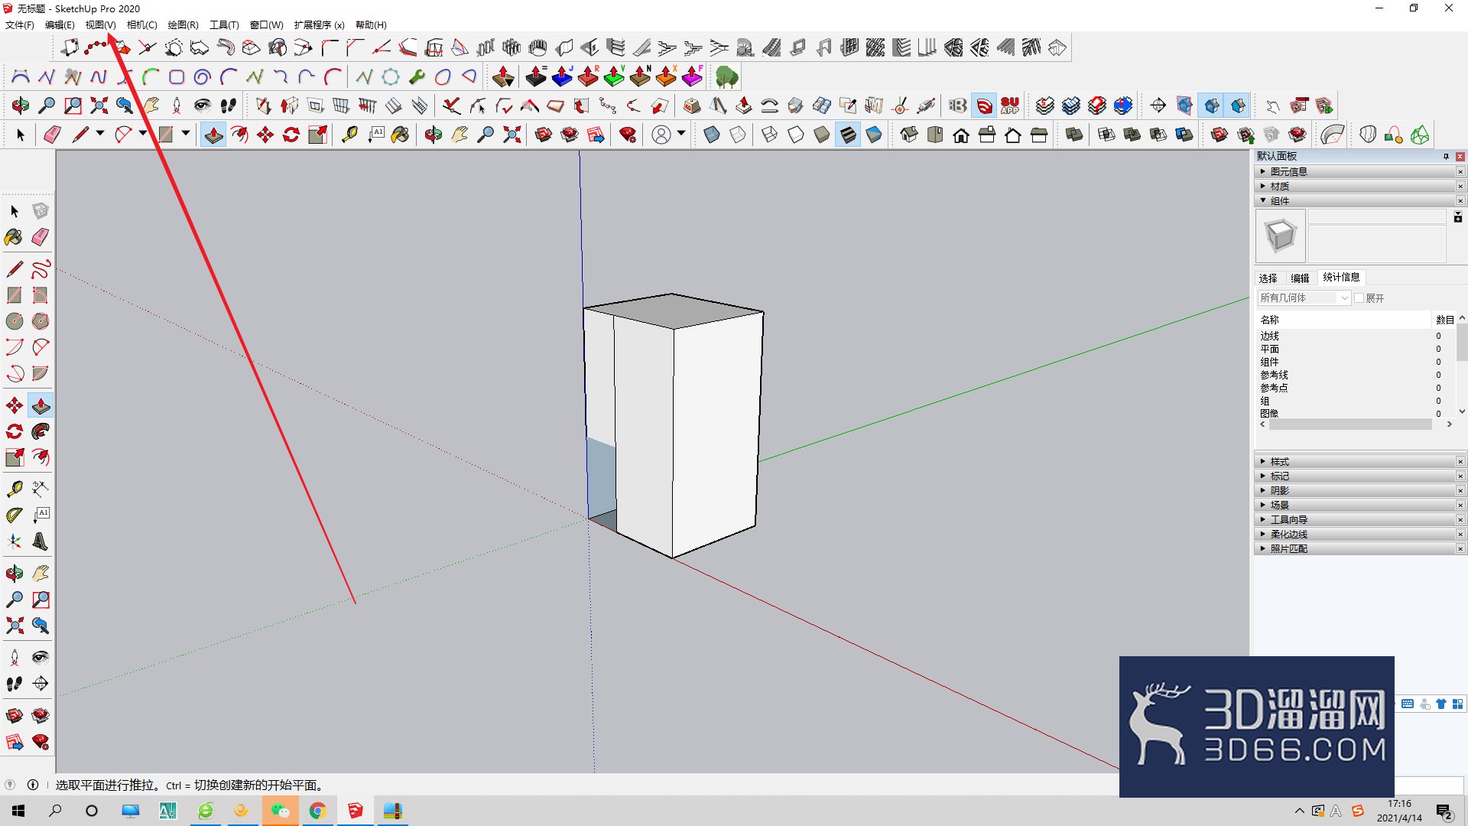Expand the 柔化边线 panel

tap(1356, 534)
